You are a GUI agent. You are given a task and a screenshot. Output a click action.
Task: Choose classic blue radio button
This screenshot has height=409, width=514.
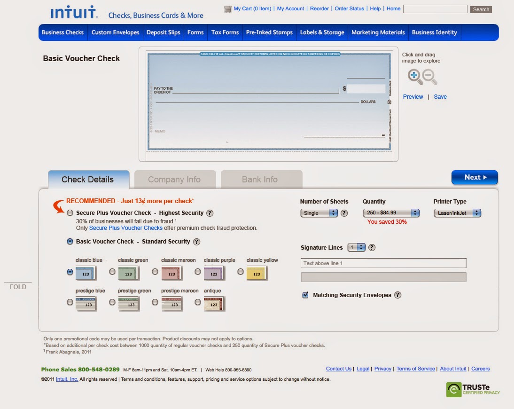(70, 272)
